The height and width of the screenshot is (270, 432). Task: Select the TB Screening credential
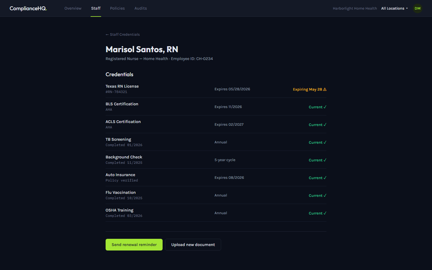point(118,139)
